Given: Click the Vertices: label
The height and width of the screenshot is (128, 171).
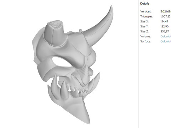Looking at the screenshot, I should [146, 11].
